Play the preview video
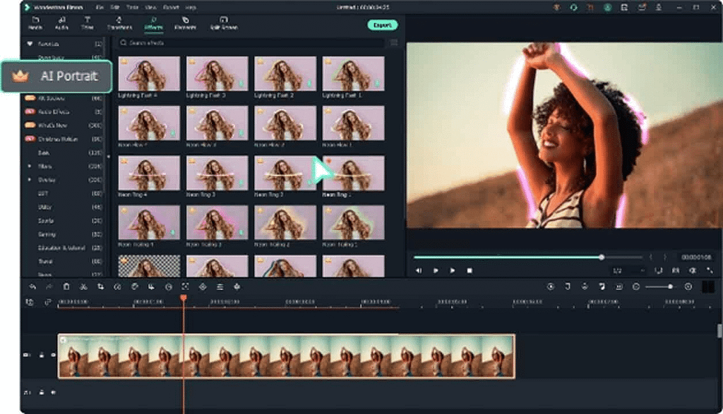This screenshot has height=414, width=723. pyautogui.click(x=453, y=271)
